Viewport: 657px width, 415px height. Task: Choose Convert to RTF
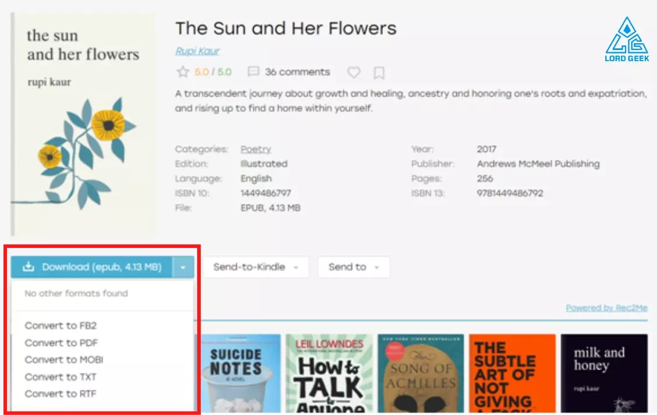[61, 394]
